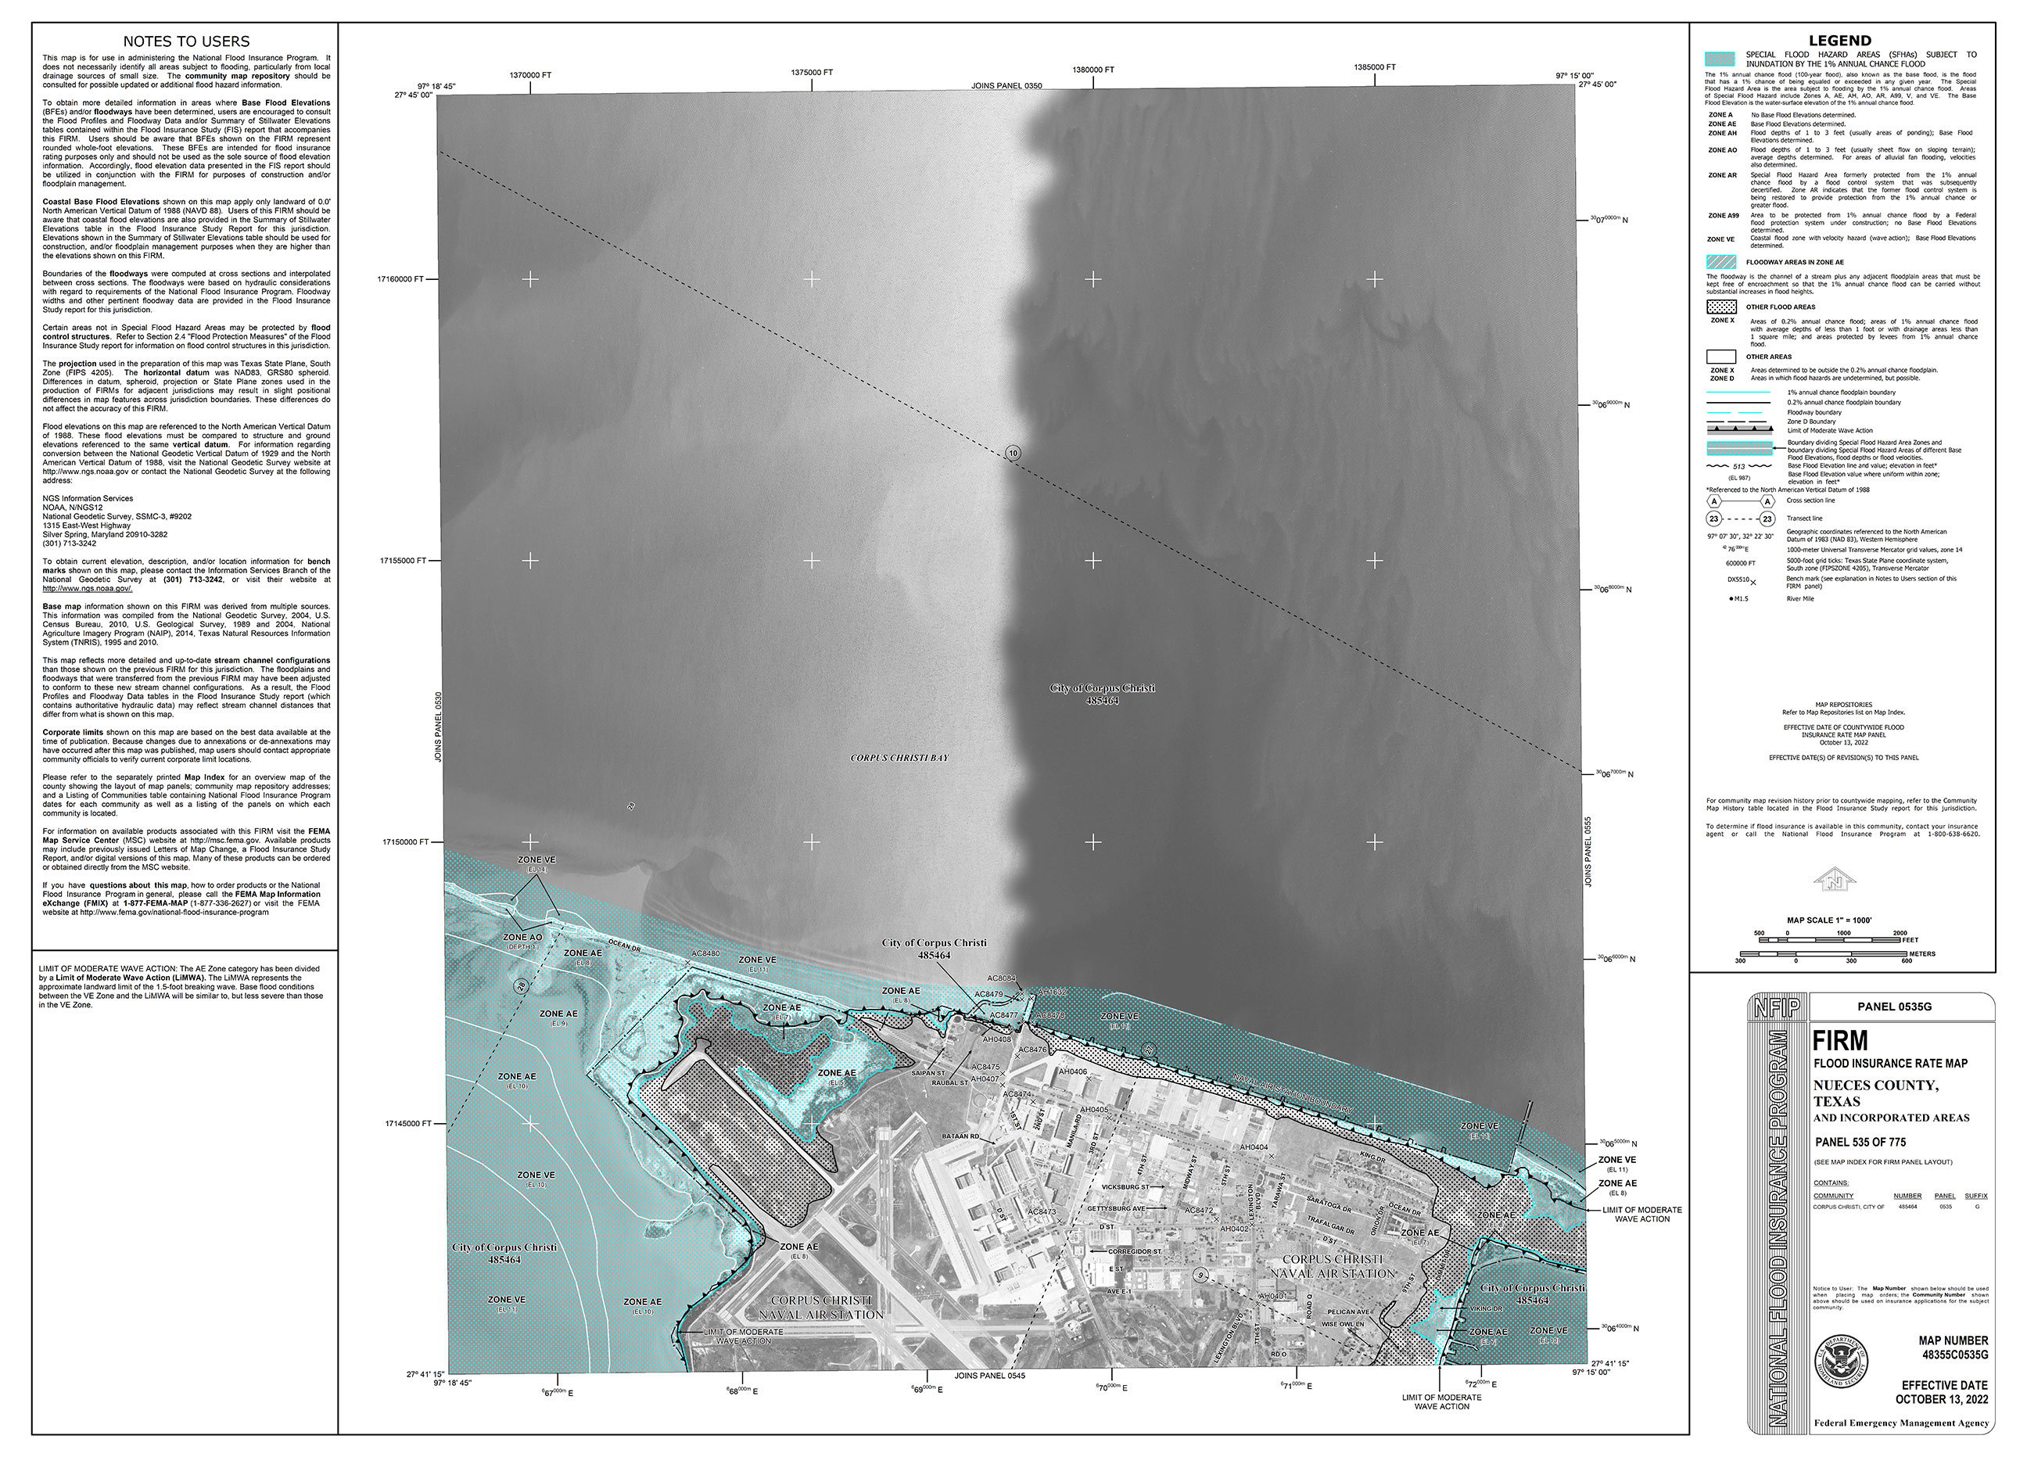
Task: Click the Special Flood Hazard Areas cyan swatch
Action: (x=1720, y=59)
